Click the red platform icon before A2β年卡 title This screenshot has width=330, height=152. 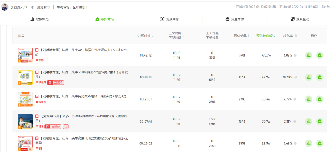[x=37, y=50]
